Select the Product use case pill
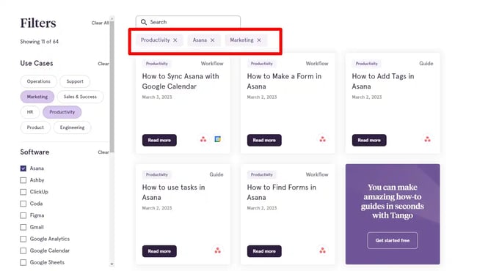This screenshot has height=271, width=477. (x=35, y=127)
